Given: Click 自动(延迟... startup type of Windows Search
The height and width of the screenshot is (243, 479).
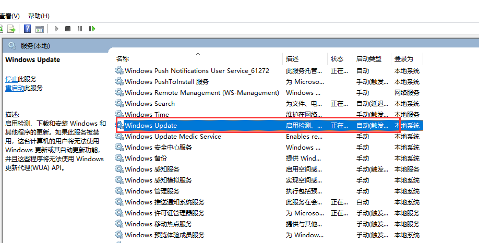Looking at the screenshot, I should [x=372, y=103].
